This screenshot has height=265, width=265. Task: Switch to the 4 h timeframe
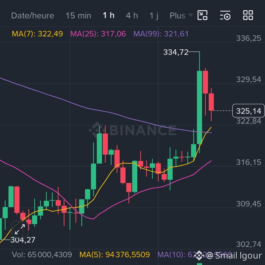132,16
